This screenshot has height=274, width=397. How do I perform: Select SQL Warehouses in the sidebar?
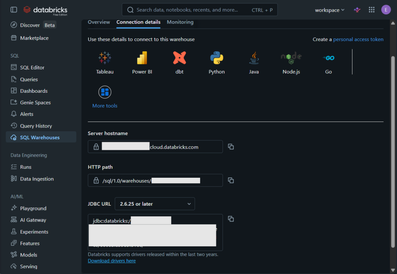point(41,137)
